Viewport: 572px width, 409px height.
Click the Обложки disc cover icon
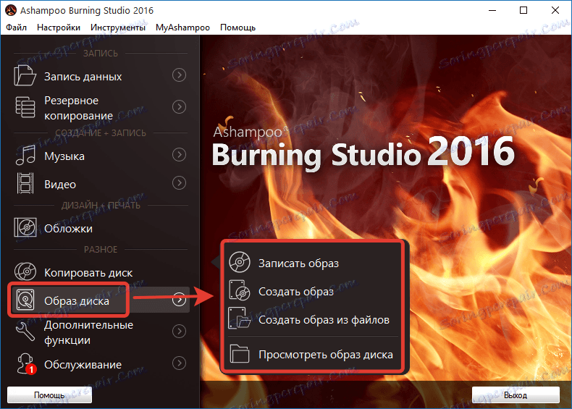tap(25, 227)
